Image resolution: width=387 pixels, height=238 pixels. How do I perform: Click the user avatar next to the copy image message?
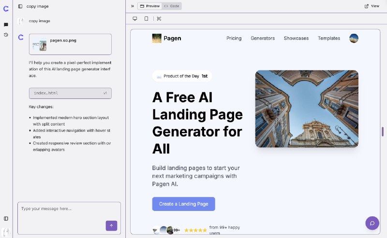(x=21, y=21)
